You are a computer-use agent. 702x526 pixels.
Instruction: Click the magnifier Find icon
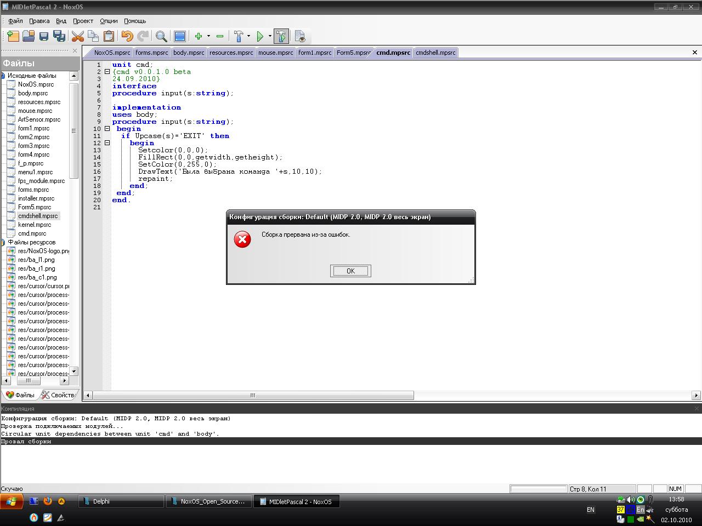pos(161,36)
